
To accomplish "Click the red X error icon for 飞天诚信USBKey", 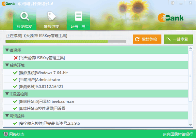I will 16,58.
